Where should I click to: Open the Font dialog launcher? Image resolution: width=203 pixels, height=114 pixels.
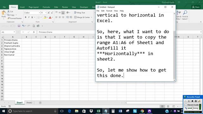pos(53,22)
